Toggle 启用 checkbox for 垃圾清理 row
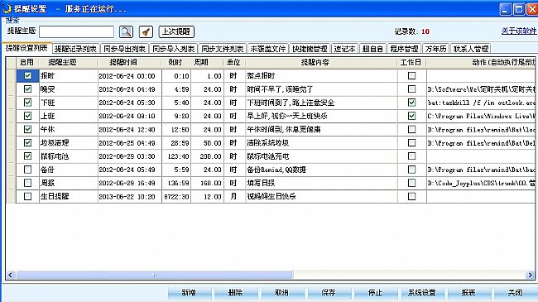 coord(28,143)
